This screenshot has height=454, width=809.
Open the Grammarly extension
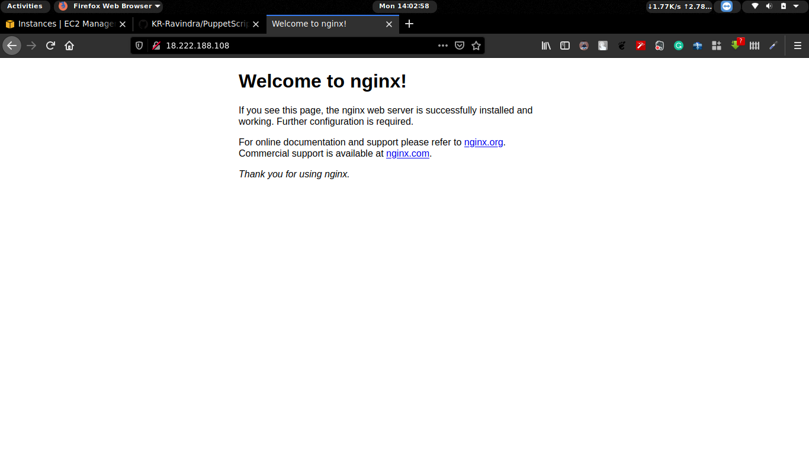coord(679,46)
